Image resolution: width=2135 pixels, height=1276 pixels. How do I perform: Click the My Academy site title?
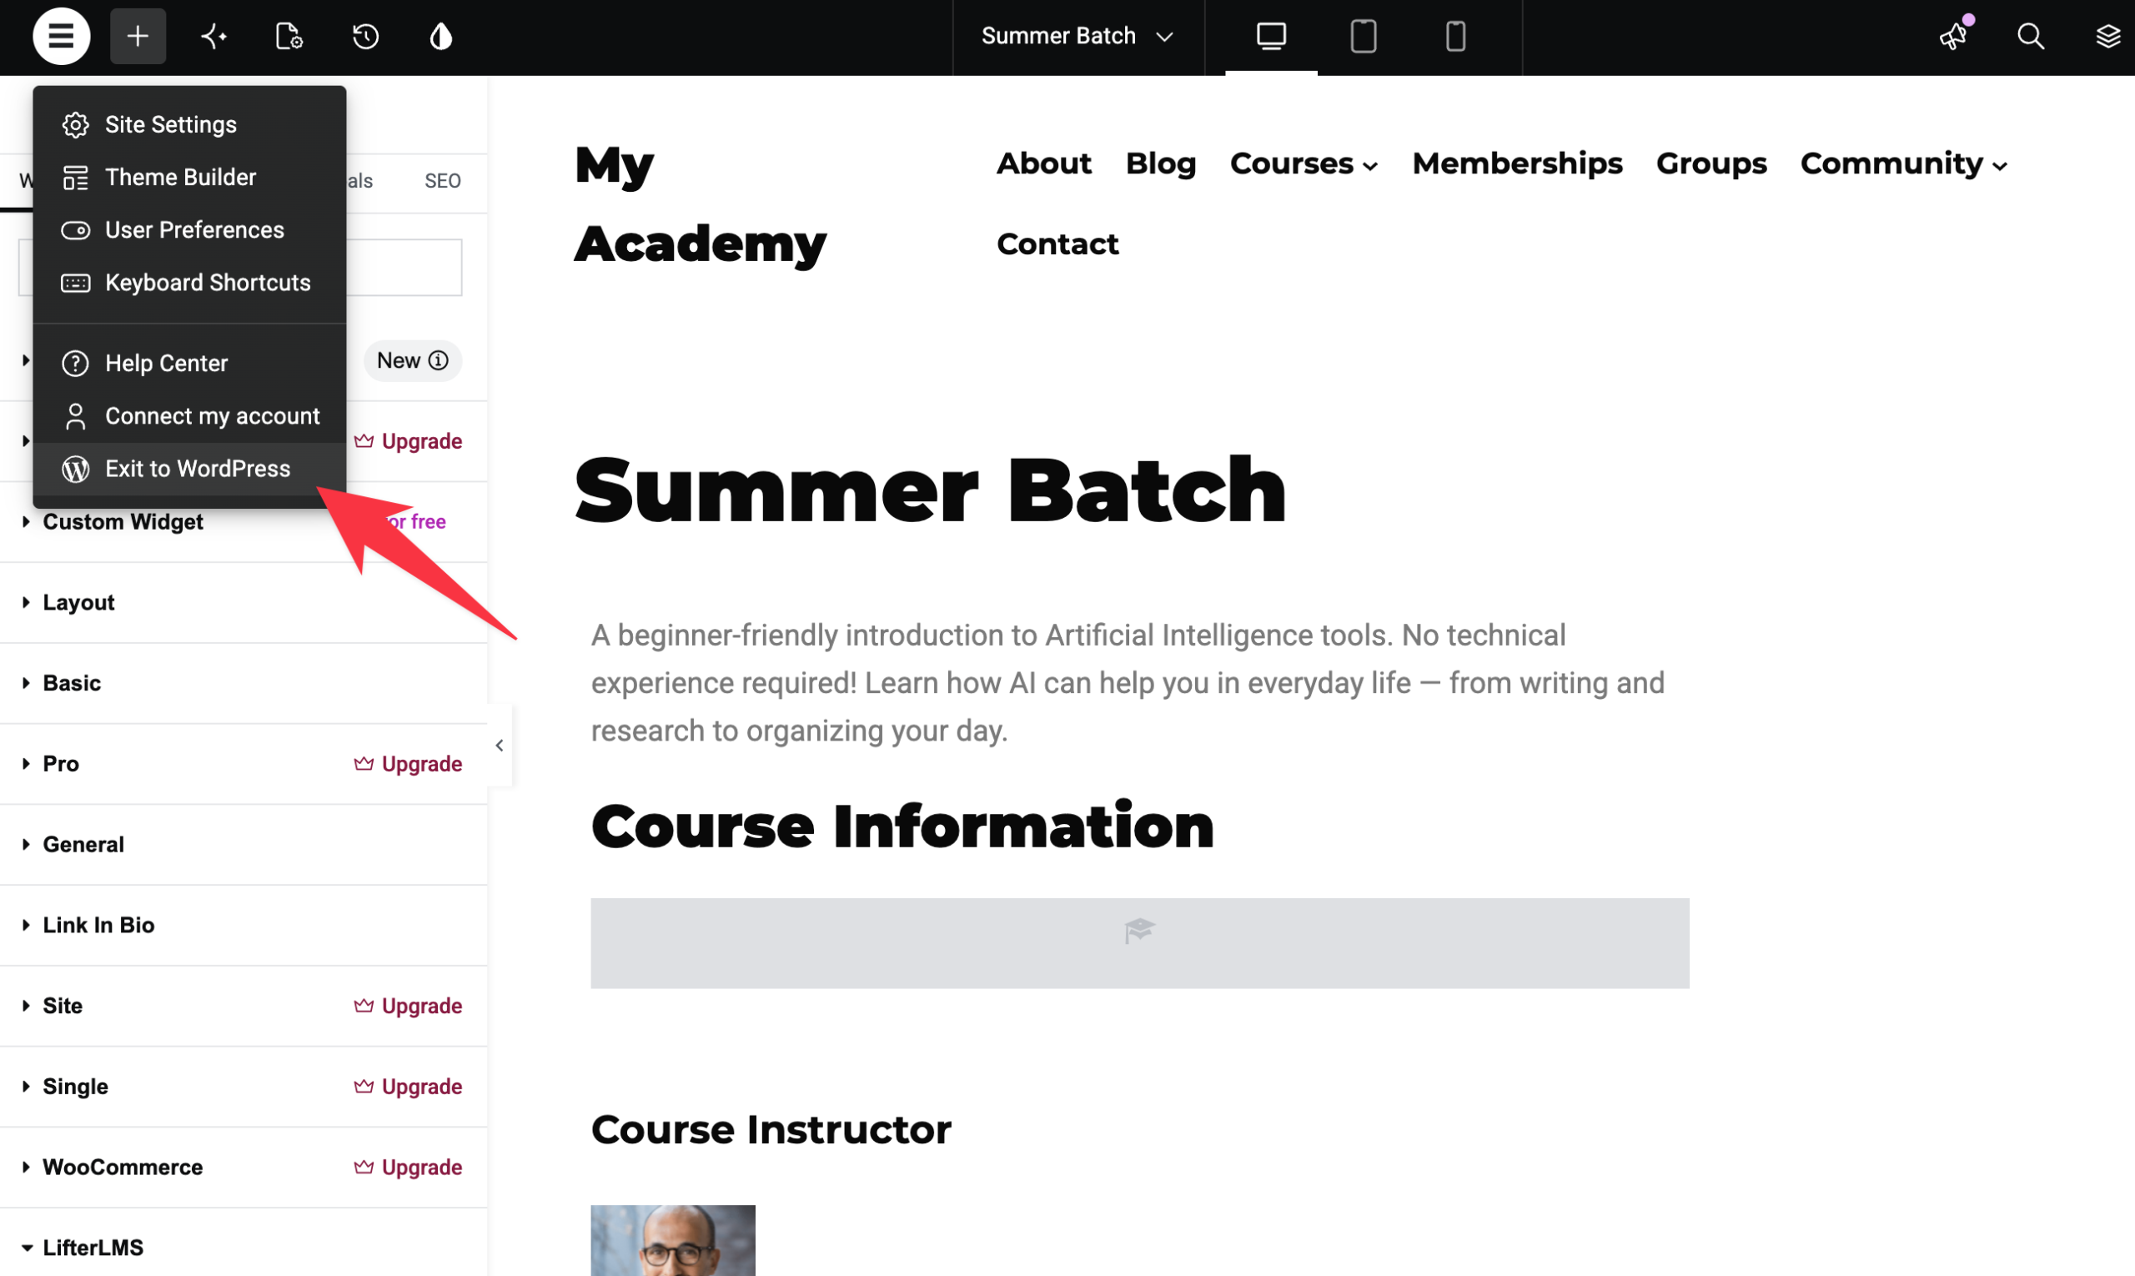[701, 204]
